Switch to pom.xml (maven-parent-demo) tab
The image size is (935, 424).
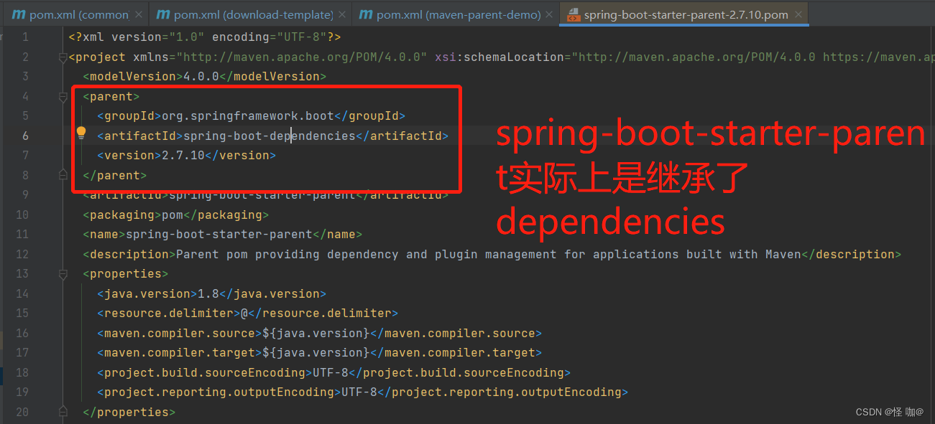tap(456, 14)
